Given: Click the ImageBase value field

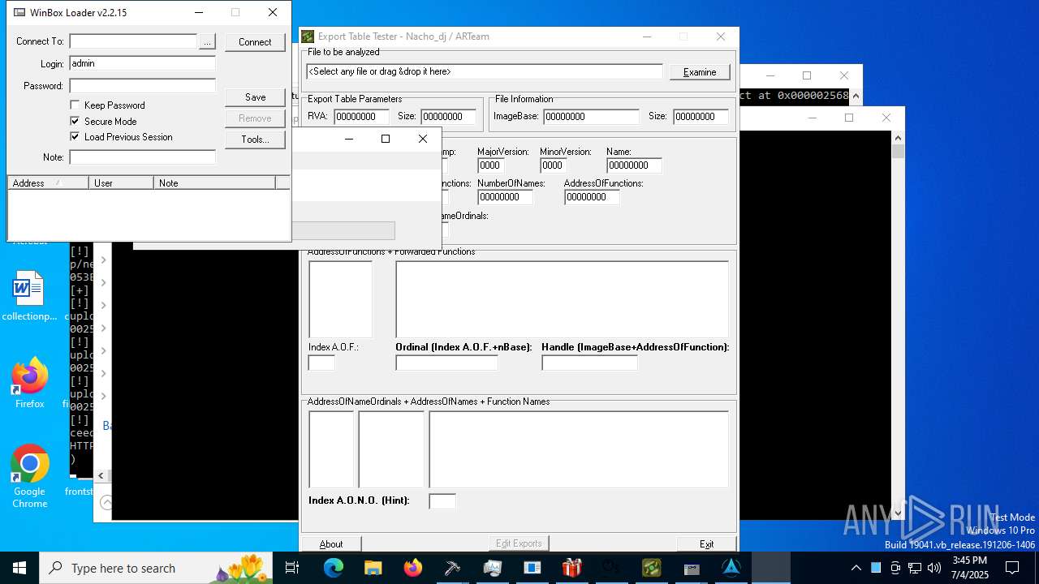Looking at the screenshot, I should click(x=591, y=117).
